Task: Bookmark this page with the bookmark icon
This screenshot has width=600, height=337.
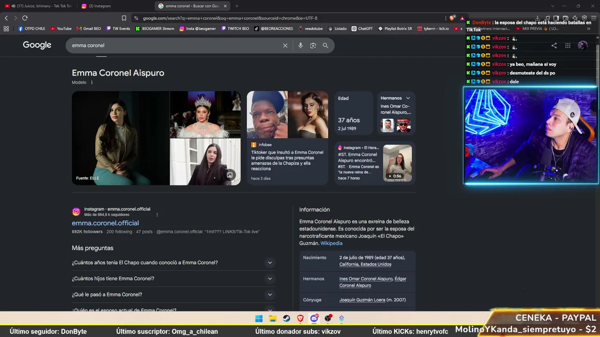Action: 124,18
